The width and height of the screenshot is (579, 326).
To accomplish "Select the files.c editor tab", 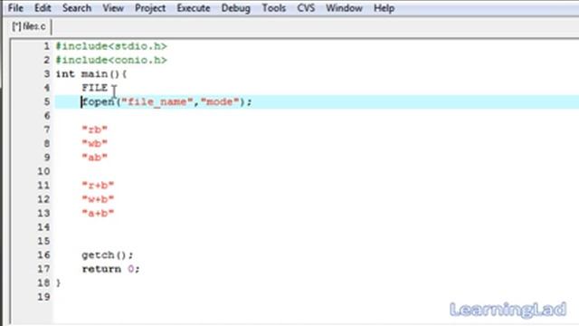I will tap(29, 26).
